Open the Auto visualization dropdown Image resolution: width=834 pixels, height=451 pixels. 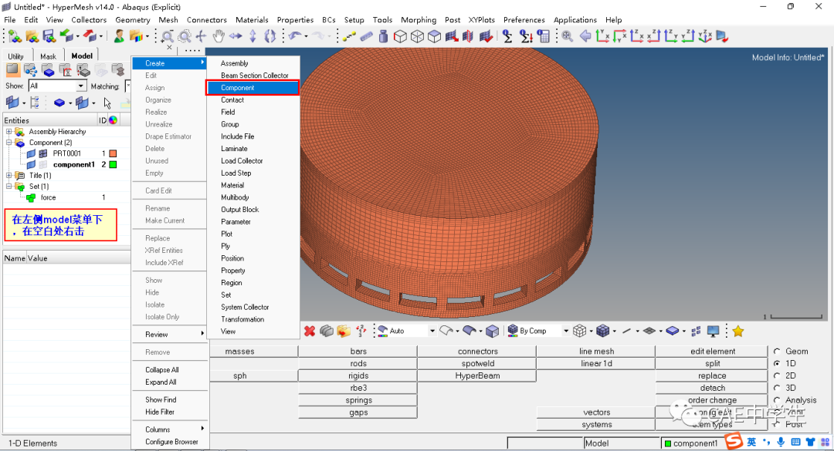tap(432, 331)
